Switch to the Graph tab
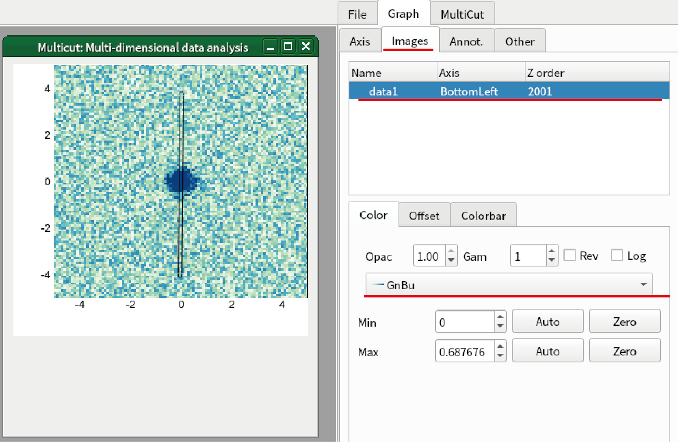The height and width of the screenshot is (442, 678). click(x=403, y=14)
